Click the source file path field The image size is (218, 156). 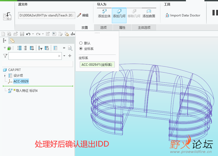[x=47, y=15]
